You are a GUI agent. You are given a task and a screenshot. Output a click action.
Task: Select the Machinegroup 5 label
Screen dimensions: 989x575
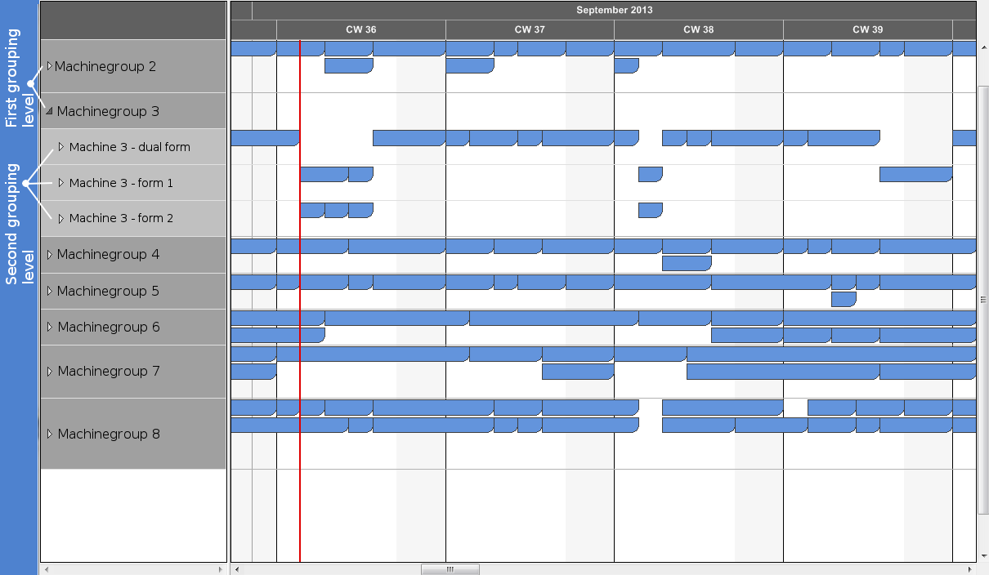coord(108,291)
